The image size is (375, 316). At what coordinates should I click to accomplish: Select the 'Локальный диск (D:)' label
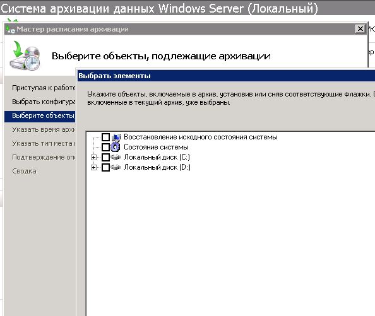157,167
